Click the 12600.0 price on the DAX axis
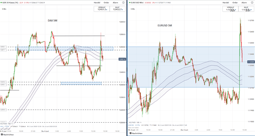The height and width of the screenshot is (136, 255). (122, 22)
